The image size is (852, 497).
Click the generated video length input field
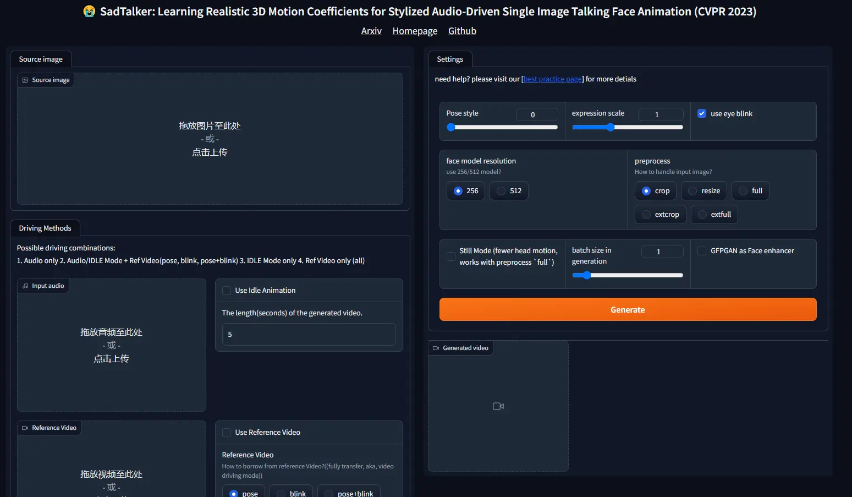pos(309,334)
